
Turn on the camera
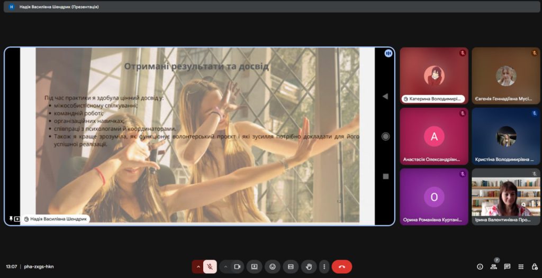coord(237,267)
